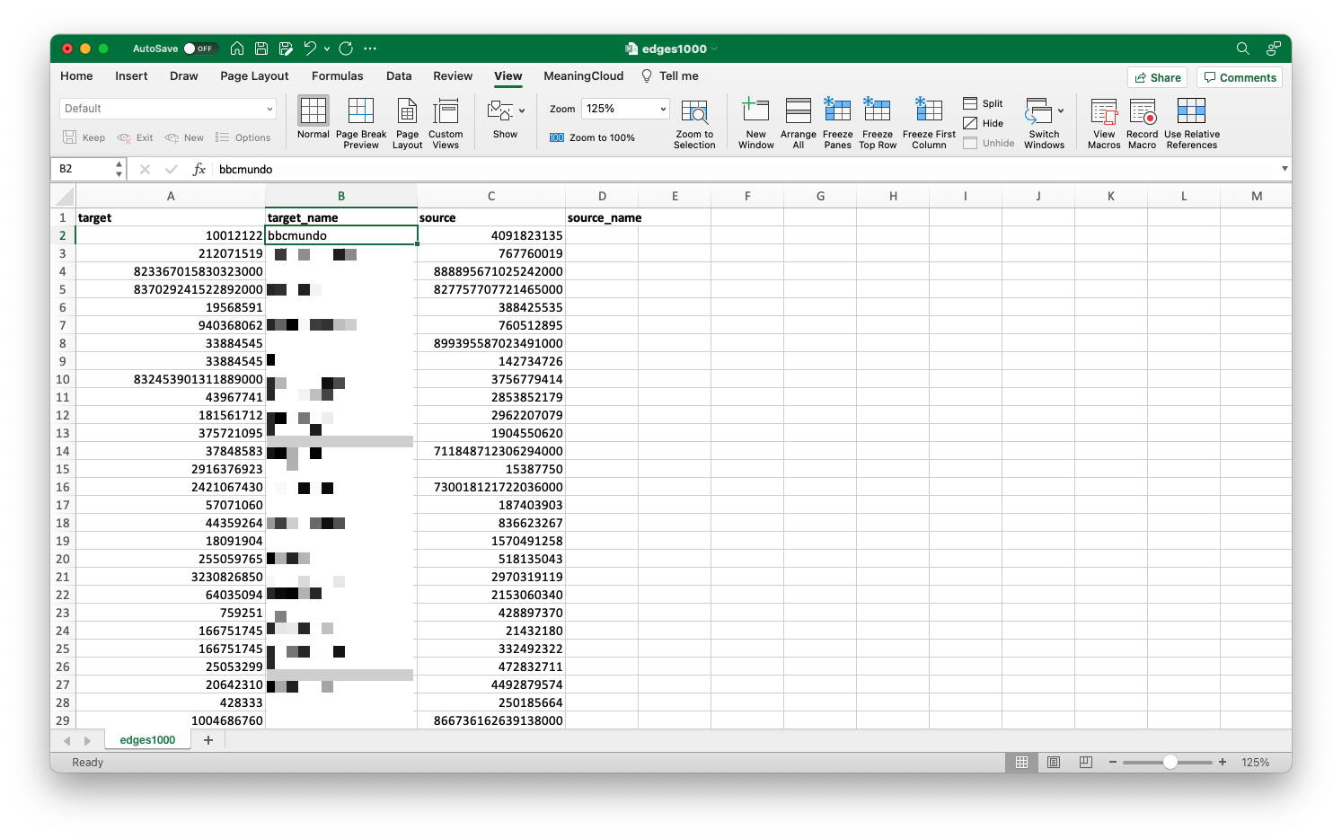Switch to Page Break Preview view
This screenshot has width=1342, height=839.
point(361,122)
